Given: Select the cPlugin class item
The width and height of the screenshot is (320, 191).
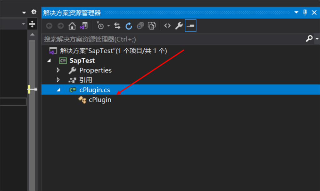Looking at the screenshot, I should point(100,100).
